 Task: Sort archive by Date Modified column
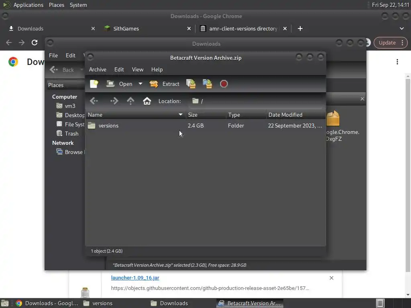pyautogui.click(x=296, y=115)
